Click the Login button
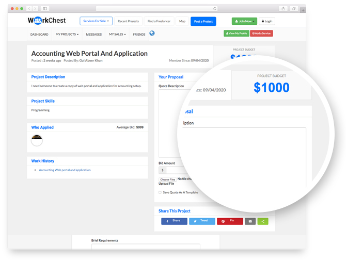 (x=267, y=21)
